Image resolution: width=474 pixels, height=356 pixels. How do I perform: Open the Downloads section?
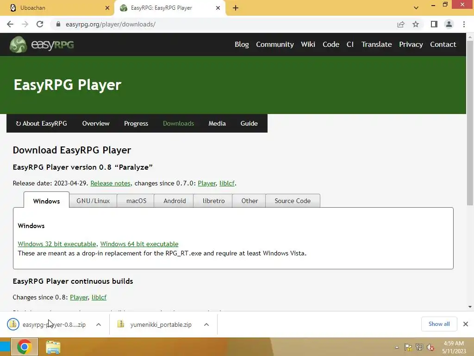[x=178, y=123]
